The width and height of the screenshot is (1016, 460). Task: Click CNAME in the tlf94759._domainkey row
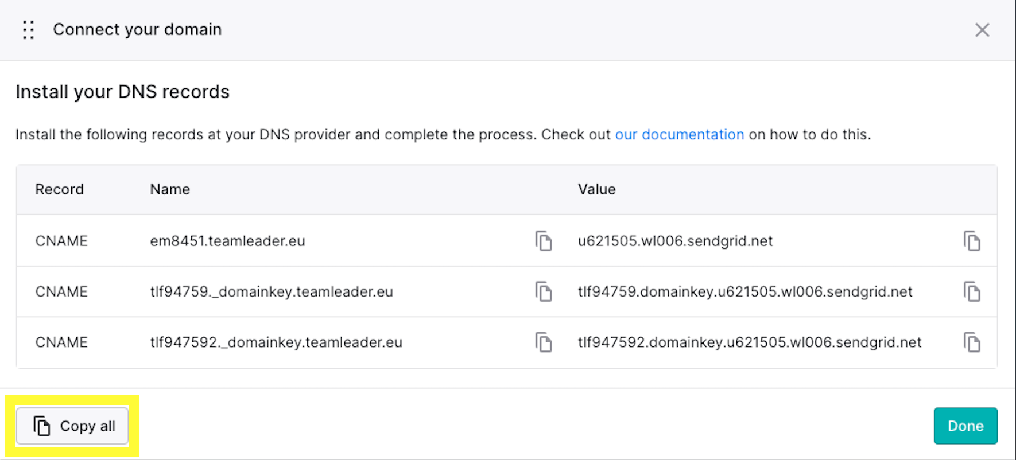coord(61,291)
